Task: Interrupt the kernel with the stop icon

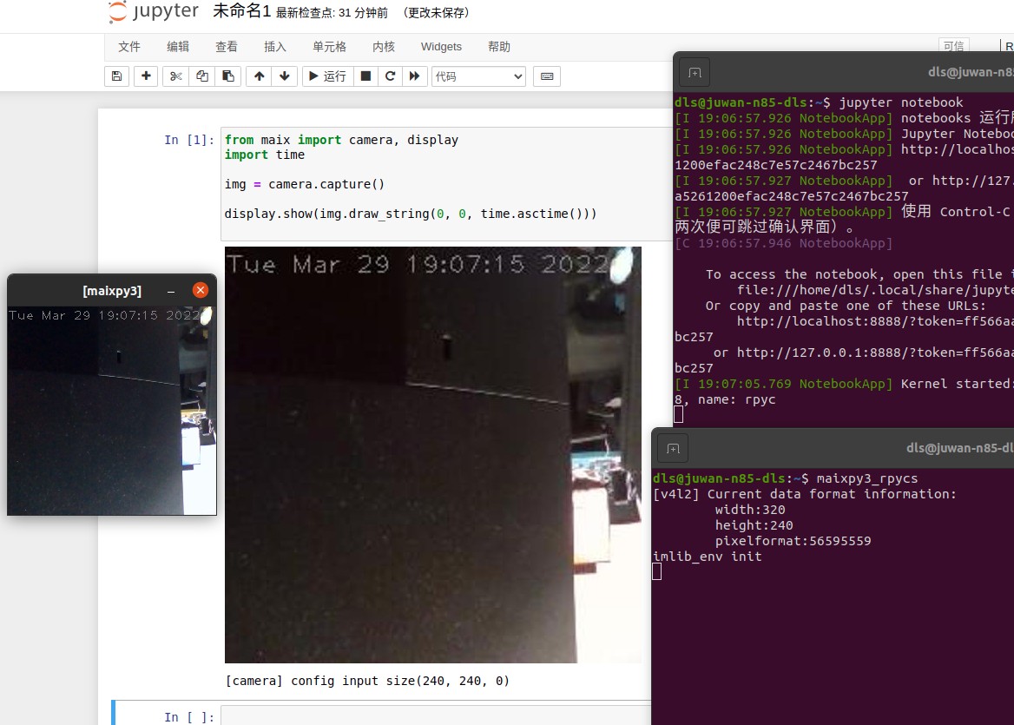Action: click(365, 76)
